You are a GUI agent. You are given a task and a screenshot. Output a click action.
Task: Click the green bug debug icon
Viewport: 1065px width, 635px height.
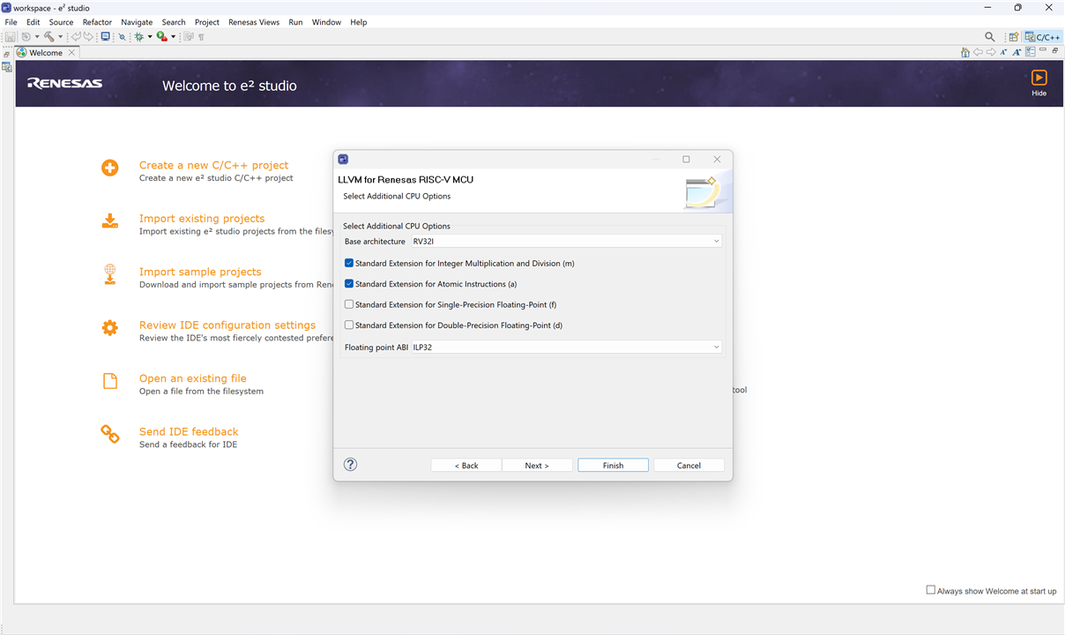coord(138,37)
